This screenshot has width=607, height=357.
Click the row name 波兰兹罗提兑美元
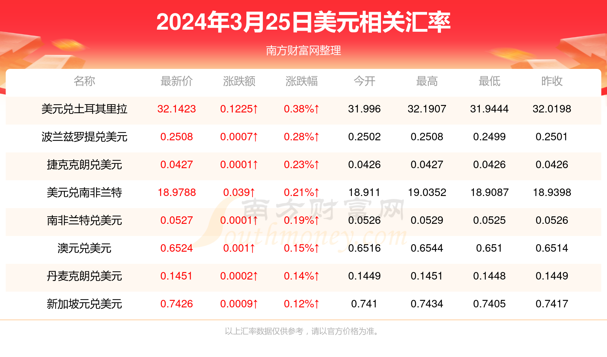(x=84, y=137)
